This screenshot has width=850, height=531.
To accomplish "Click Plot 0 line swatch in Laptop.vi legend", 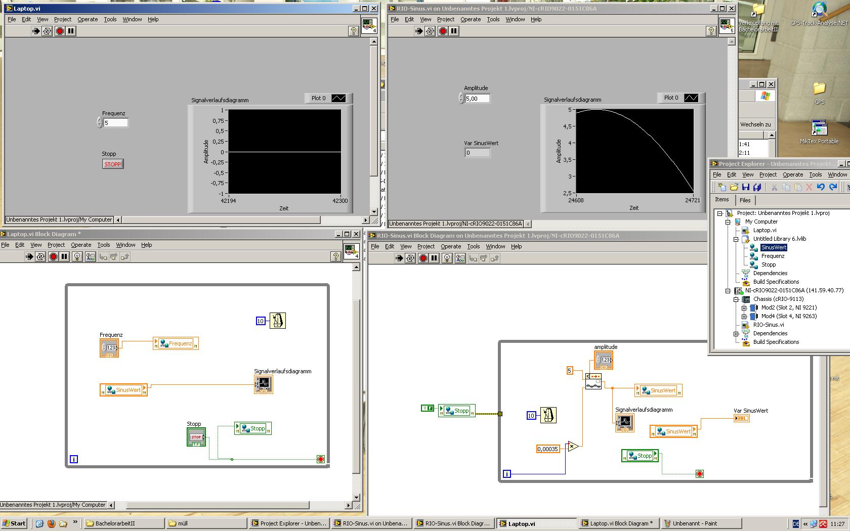I will point(338,98).
